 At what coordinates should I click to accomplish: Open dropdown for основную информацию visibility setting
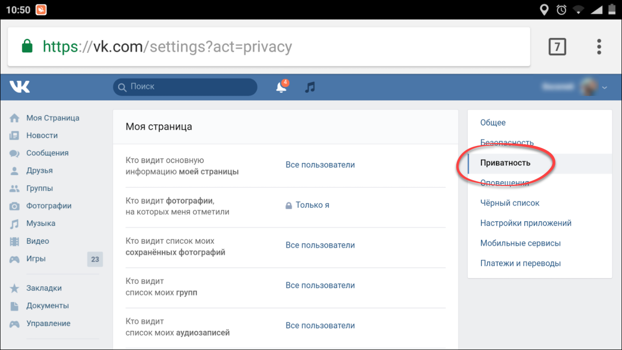(x=320, y=165)
